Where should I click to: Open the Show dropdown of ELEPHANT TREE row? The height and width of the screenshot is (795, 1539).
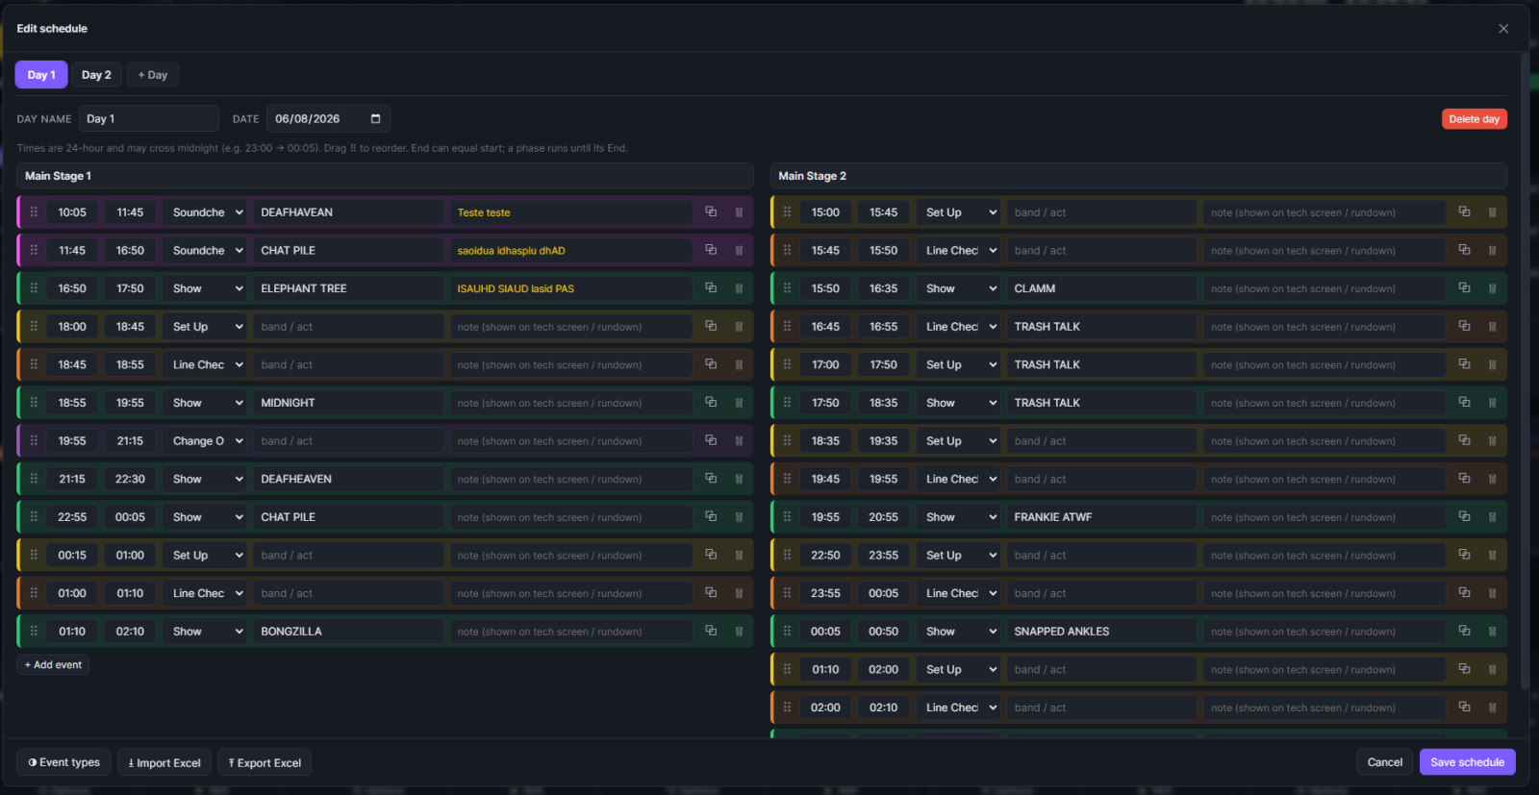(x=204, y=288)
